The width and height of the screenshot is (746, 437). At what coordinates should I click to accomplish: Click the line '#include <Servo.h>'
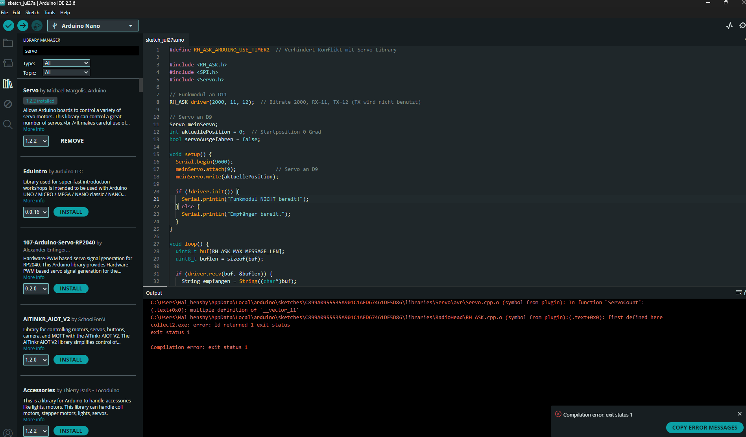197,80
